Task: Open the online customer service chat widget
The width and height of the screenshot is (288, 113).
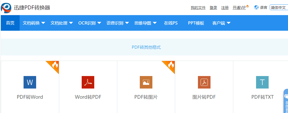Action: (286, 101)
